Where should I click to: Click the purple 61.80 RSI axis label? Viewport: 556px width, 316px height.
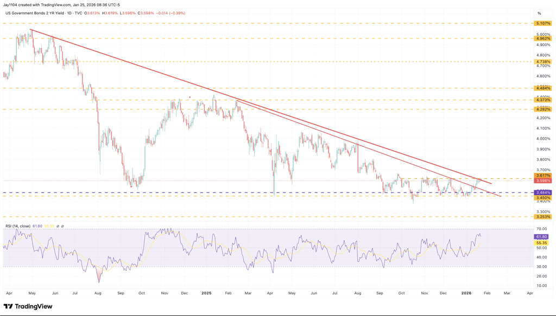click(542, 237)
